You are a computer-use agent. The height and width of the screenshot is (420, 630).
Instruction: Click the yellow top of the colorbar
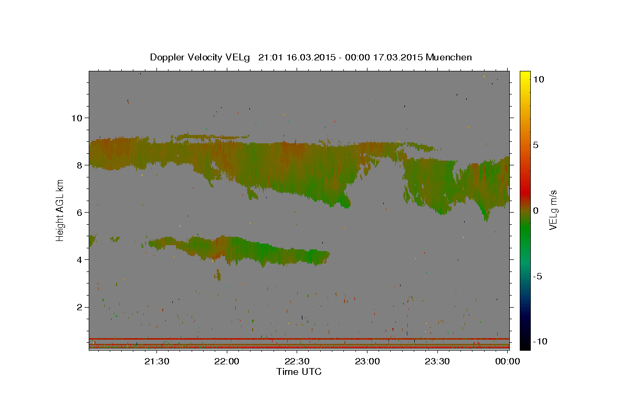click(x=524, y=76)
